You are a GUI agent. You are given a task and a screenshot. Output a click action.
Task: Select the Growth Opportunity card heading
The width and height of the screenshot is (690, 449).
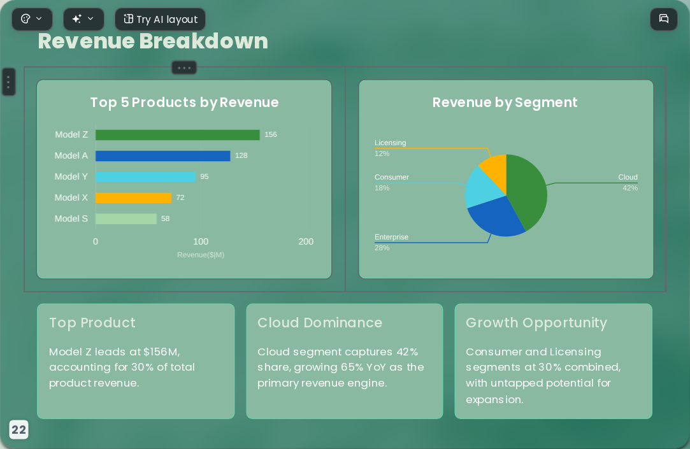click(536, 323)
